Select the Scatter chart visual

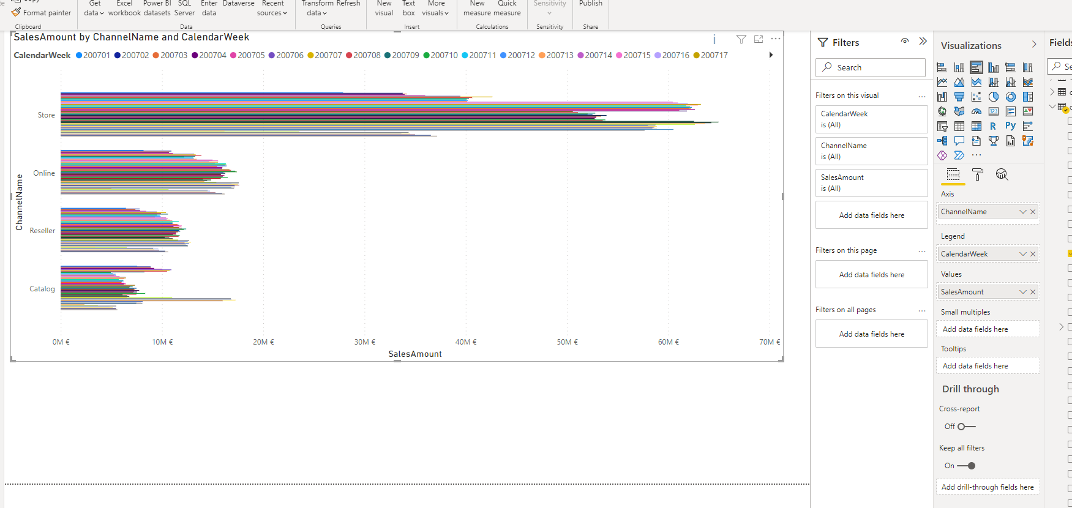[976, 97]
